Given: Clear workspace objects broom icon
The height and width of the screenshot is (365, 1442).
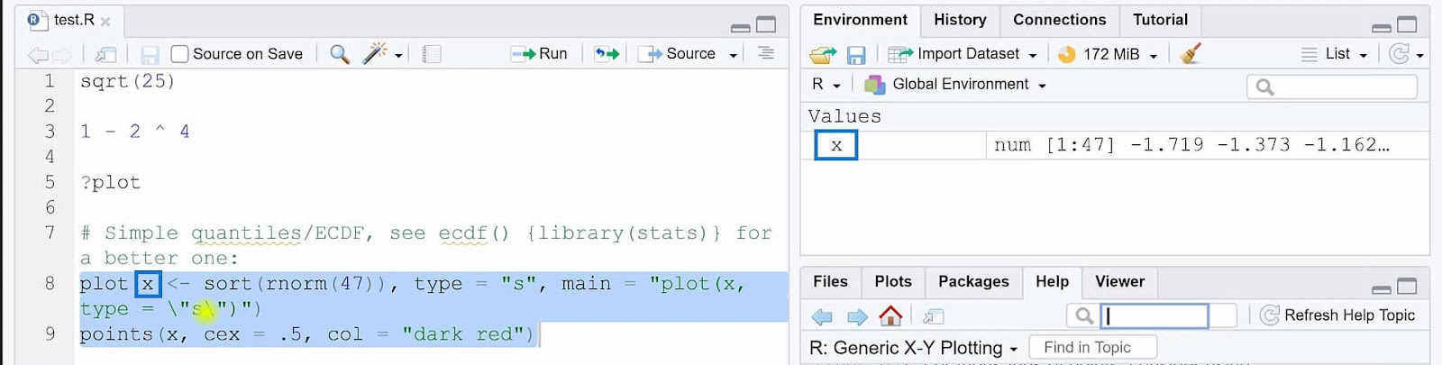Looking at the screenshot, I should point(1191,54).
